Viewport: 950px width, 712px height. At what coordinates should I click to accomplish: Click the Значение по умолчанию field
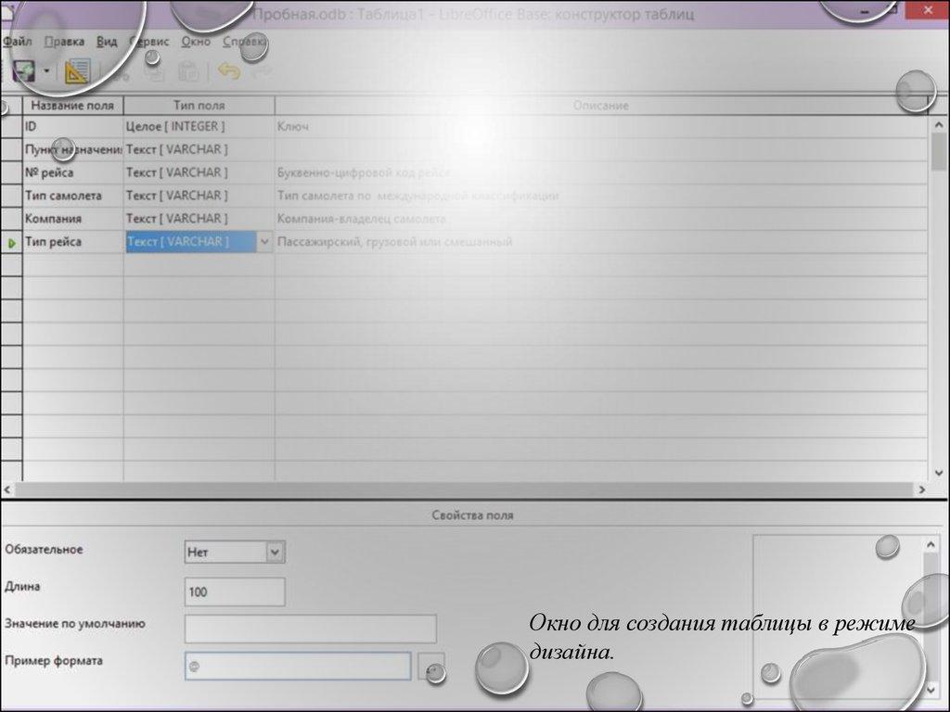(x=310, y=629)
